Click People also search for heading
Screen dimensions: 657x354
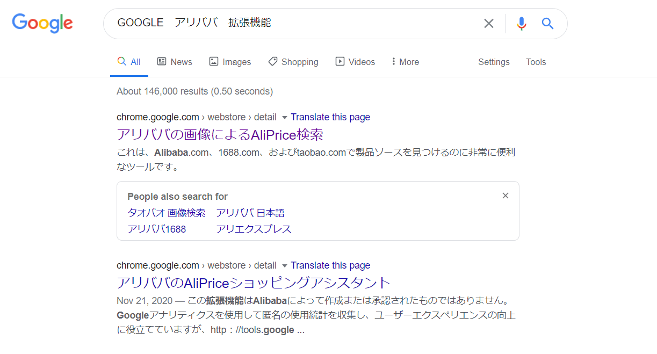(177, 197)
